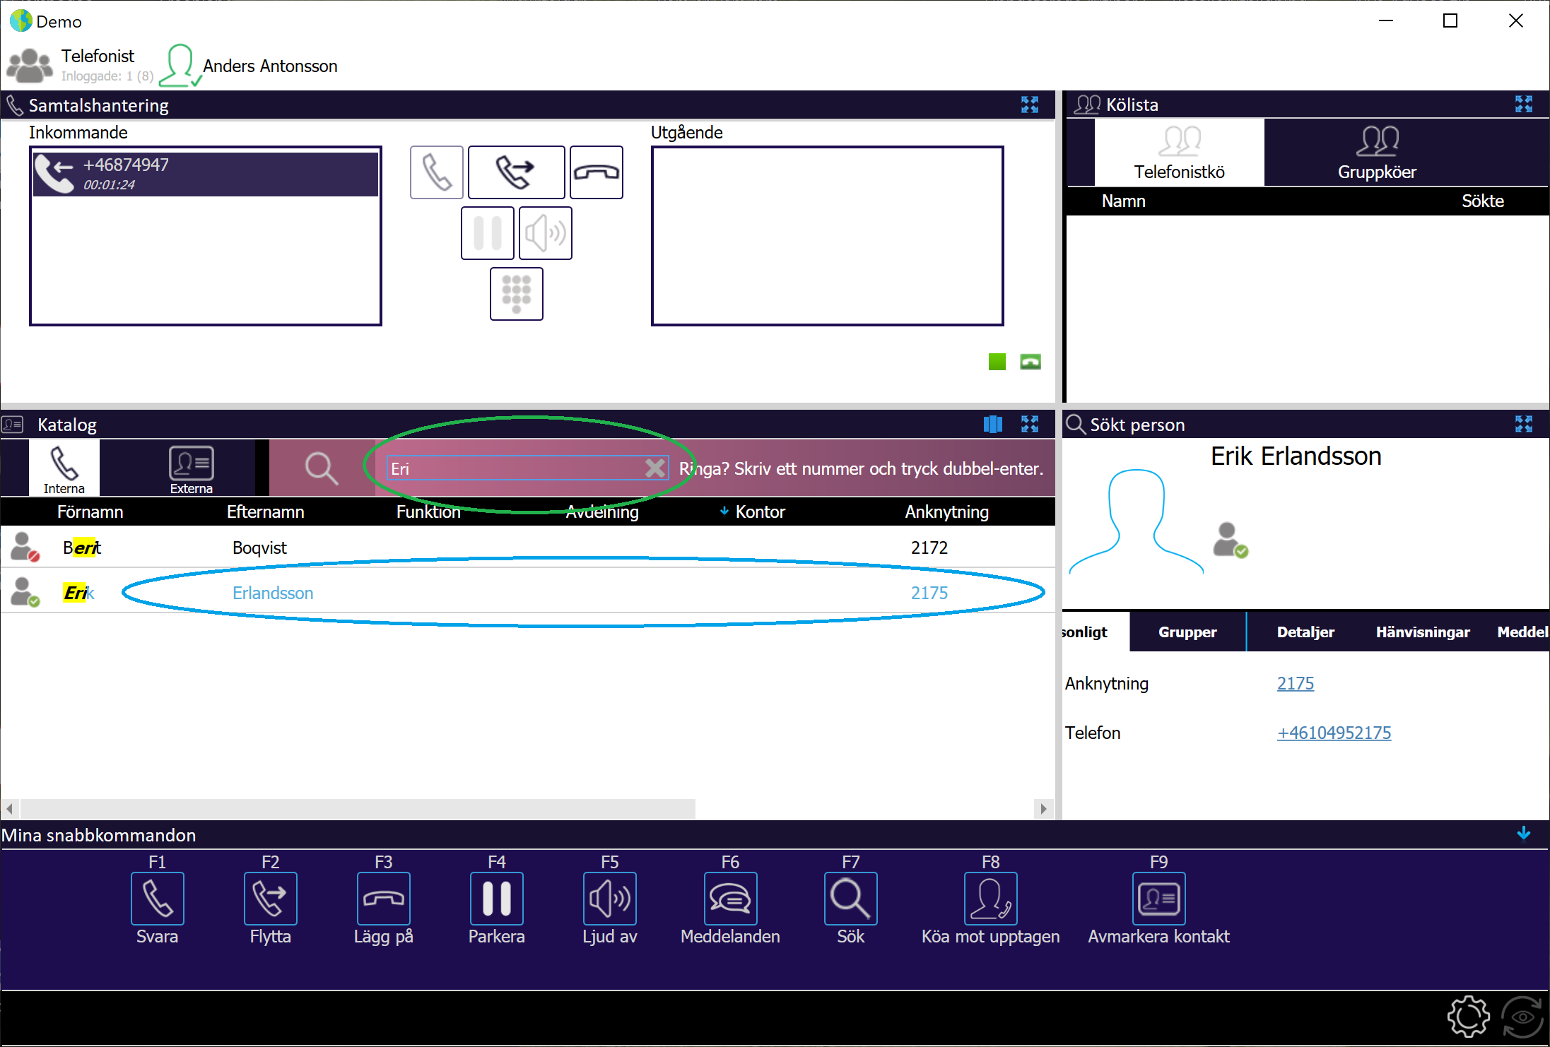Click F4 Parkera quick command
Image resolution: width=1550 pixels, height=1047 pixels.
click(x=496, y=898)
